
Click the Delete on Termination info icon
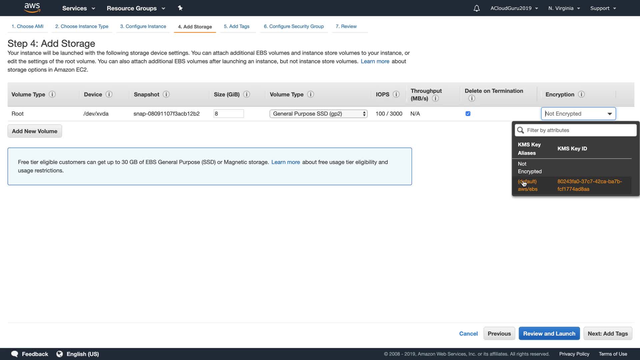471,98
